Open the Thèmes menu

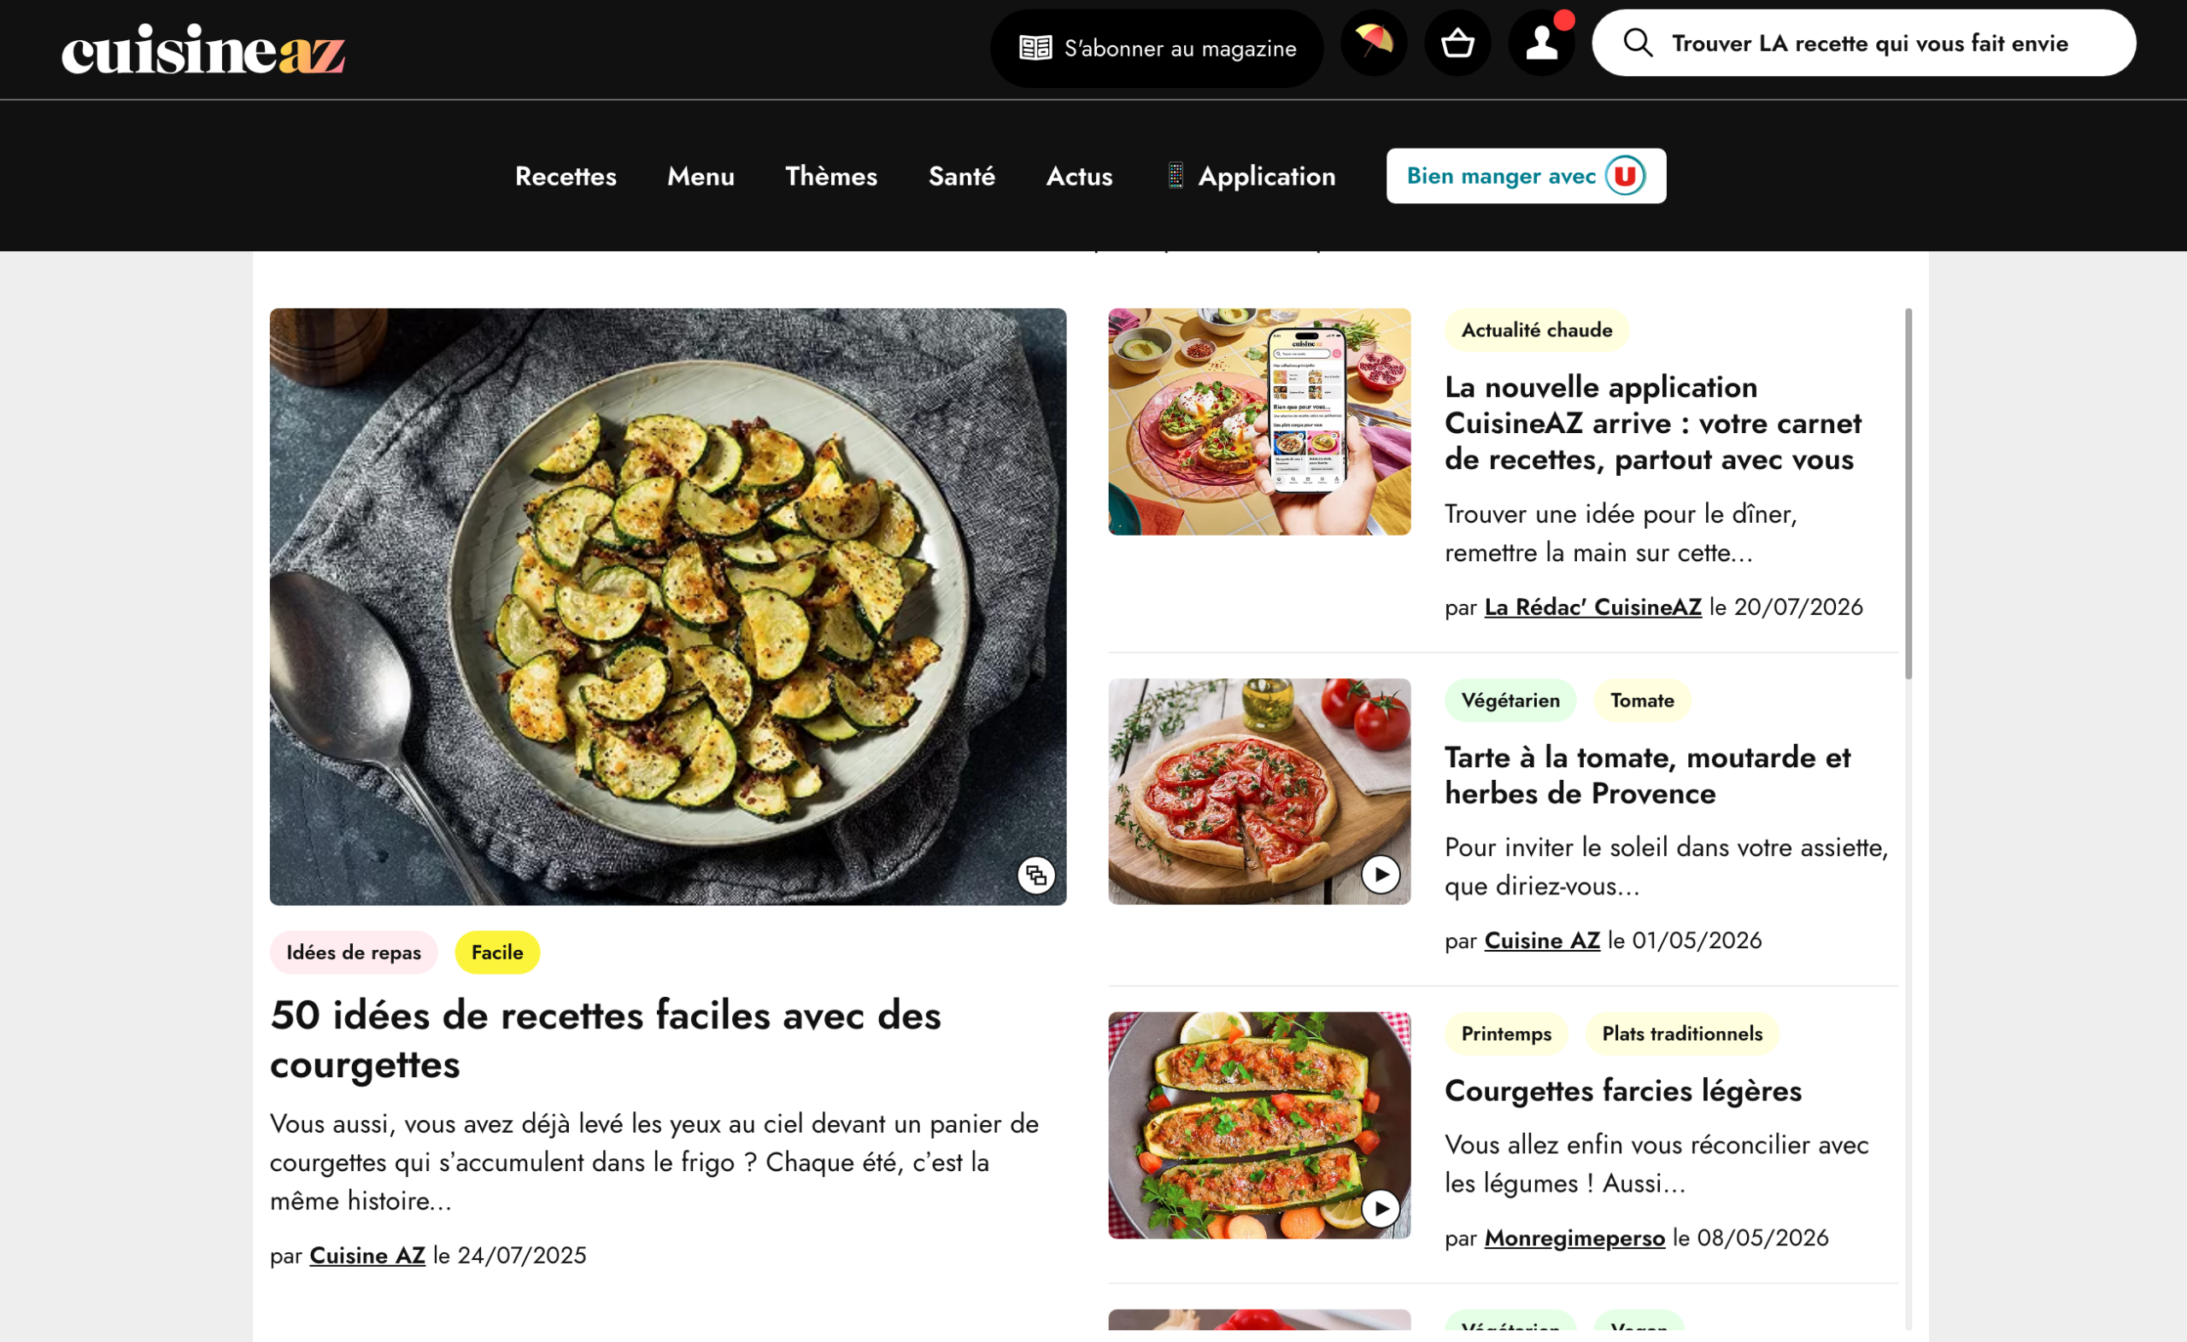830,176
